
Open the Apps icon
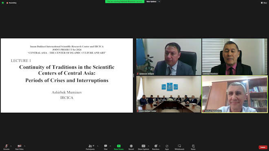pyautogui.click(x=167, y=147)
